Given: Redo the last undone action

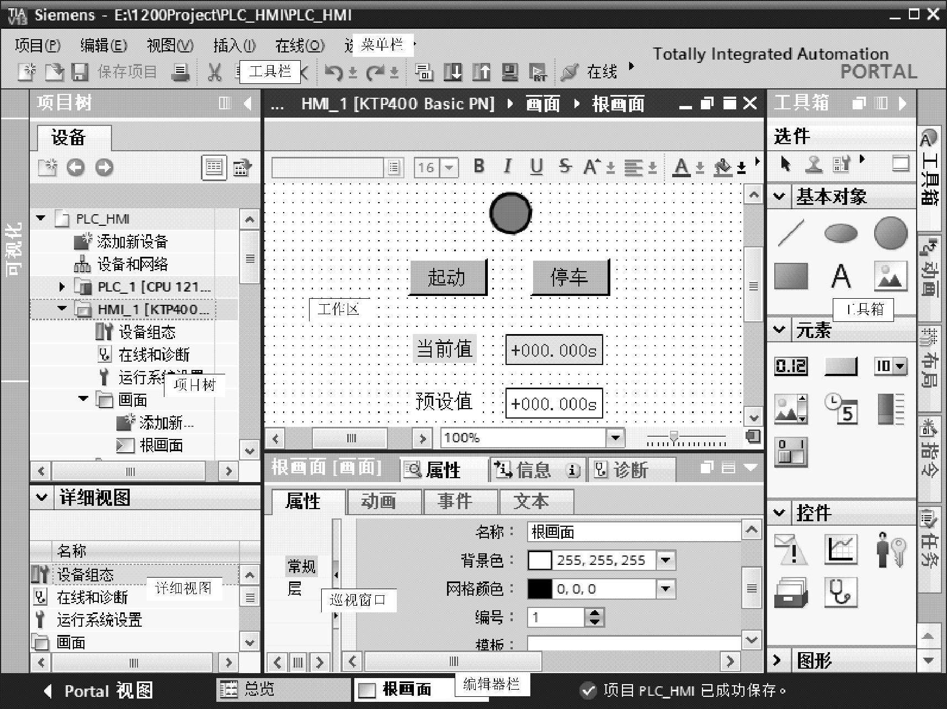Looking at the screenshot, I should tap(375, 72).
